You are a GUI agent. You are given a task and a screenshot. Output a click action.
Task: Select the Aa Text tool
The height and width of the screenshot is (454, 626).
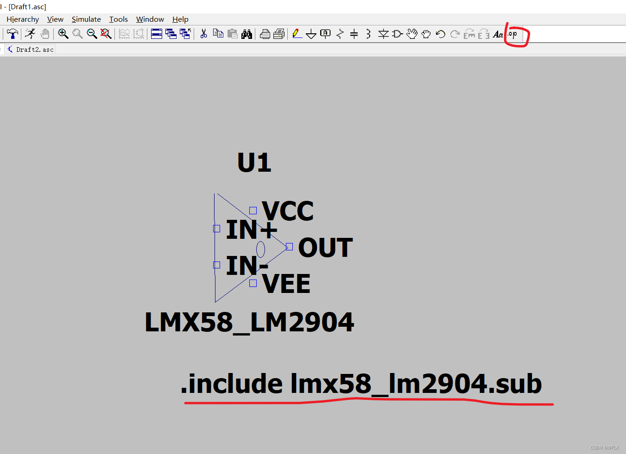click(x=498, y=34)
